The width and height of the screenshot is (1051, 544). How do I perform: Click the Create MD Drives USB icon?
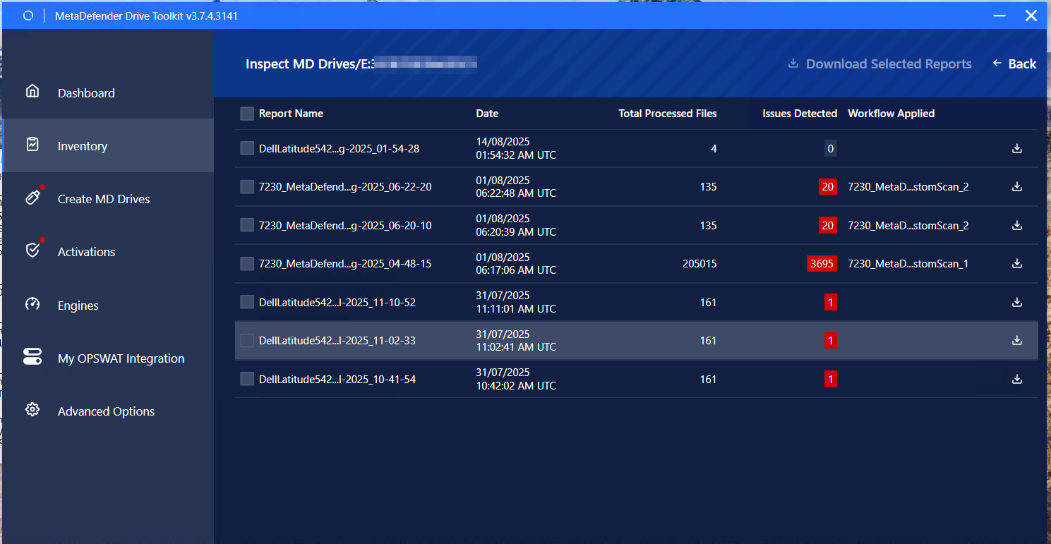point(32,198)
